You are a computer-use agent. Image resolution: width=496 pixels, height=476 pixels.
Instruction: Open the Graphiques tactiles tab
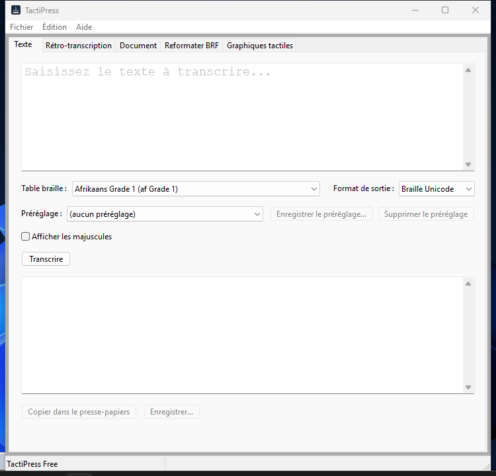tap(260, 46)
